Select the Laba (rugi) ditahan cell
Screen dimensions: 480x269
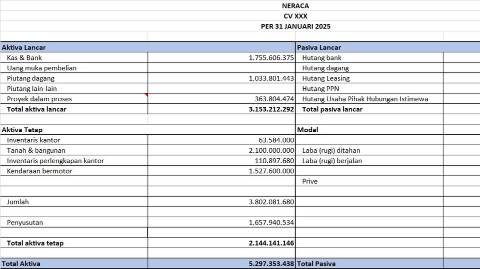pyautogui.click(x=331, y=150)
